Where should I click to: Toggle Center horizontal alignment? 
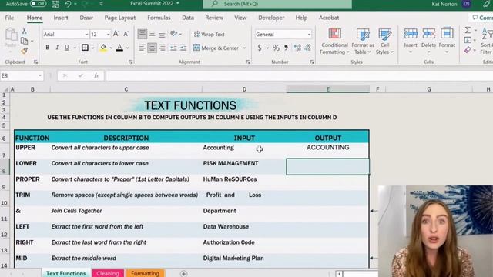tap(153, 48)
